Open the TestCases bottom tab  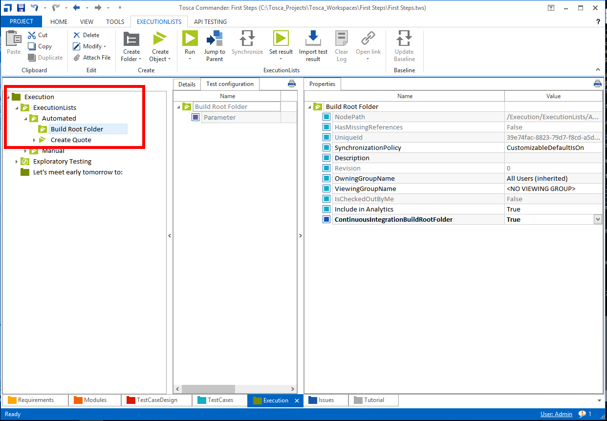coord(219,400)
